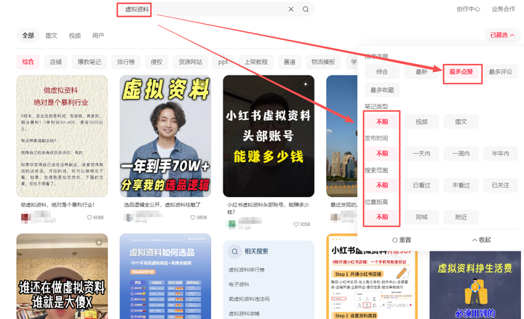
Task: Open 虚拟资料如何选品 note thumbnail
Action: [x=165, y=276]
